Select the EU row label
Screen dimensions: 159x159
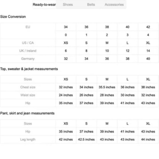pyautogui.click(x=28, y=27)
